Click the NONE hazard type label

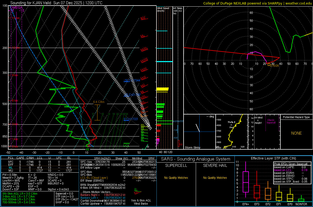click(296, 133)
